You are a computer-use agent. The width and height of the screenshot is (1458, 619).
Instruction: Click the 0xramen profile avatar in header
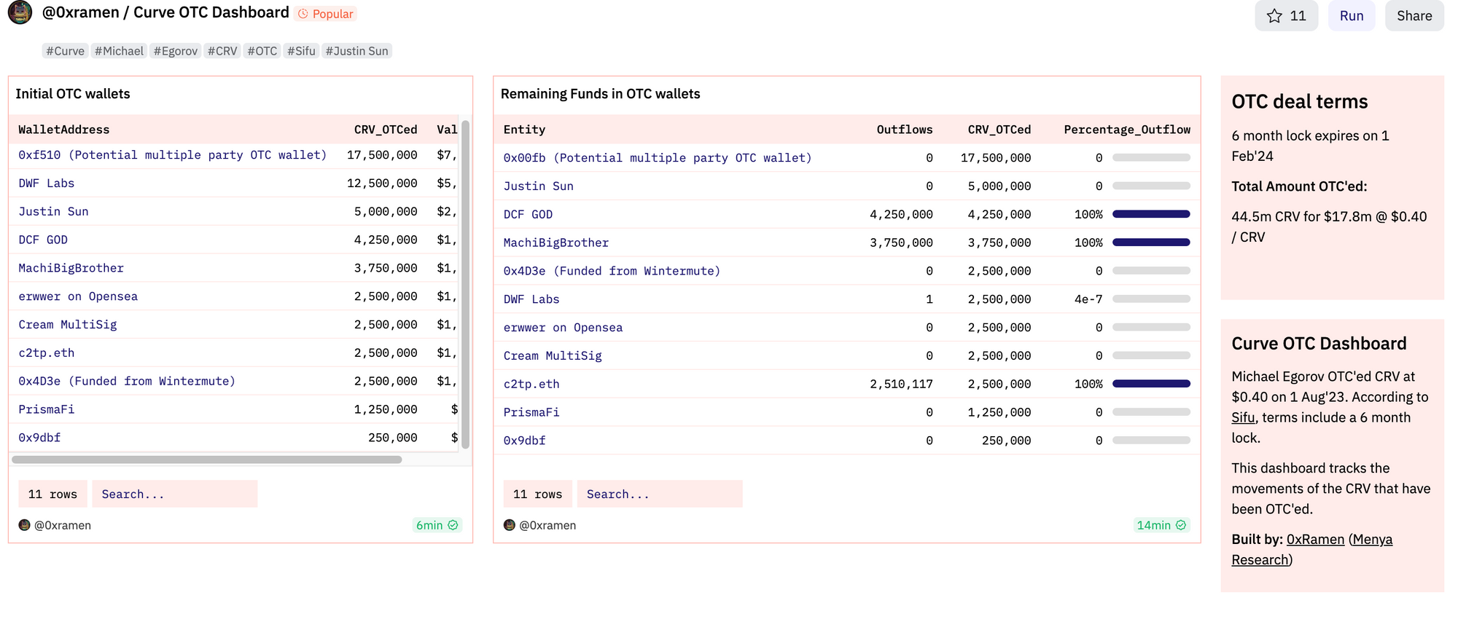pos(20,12)
